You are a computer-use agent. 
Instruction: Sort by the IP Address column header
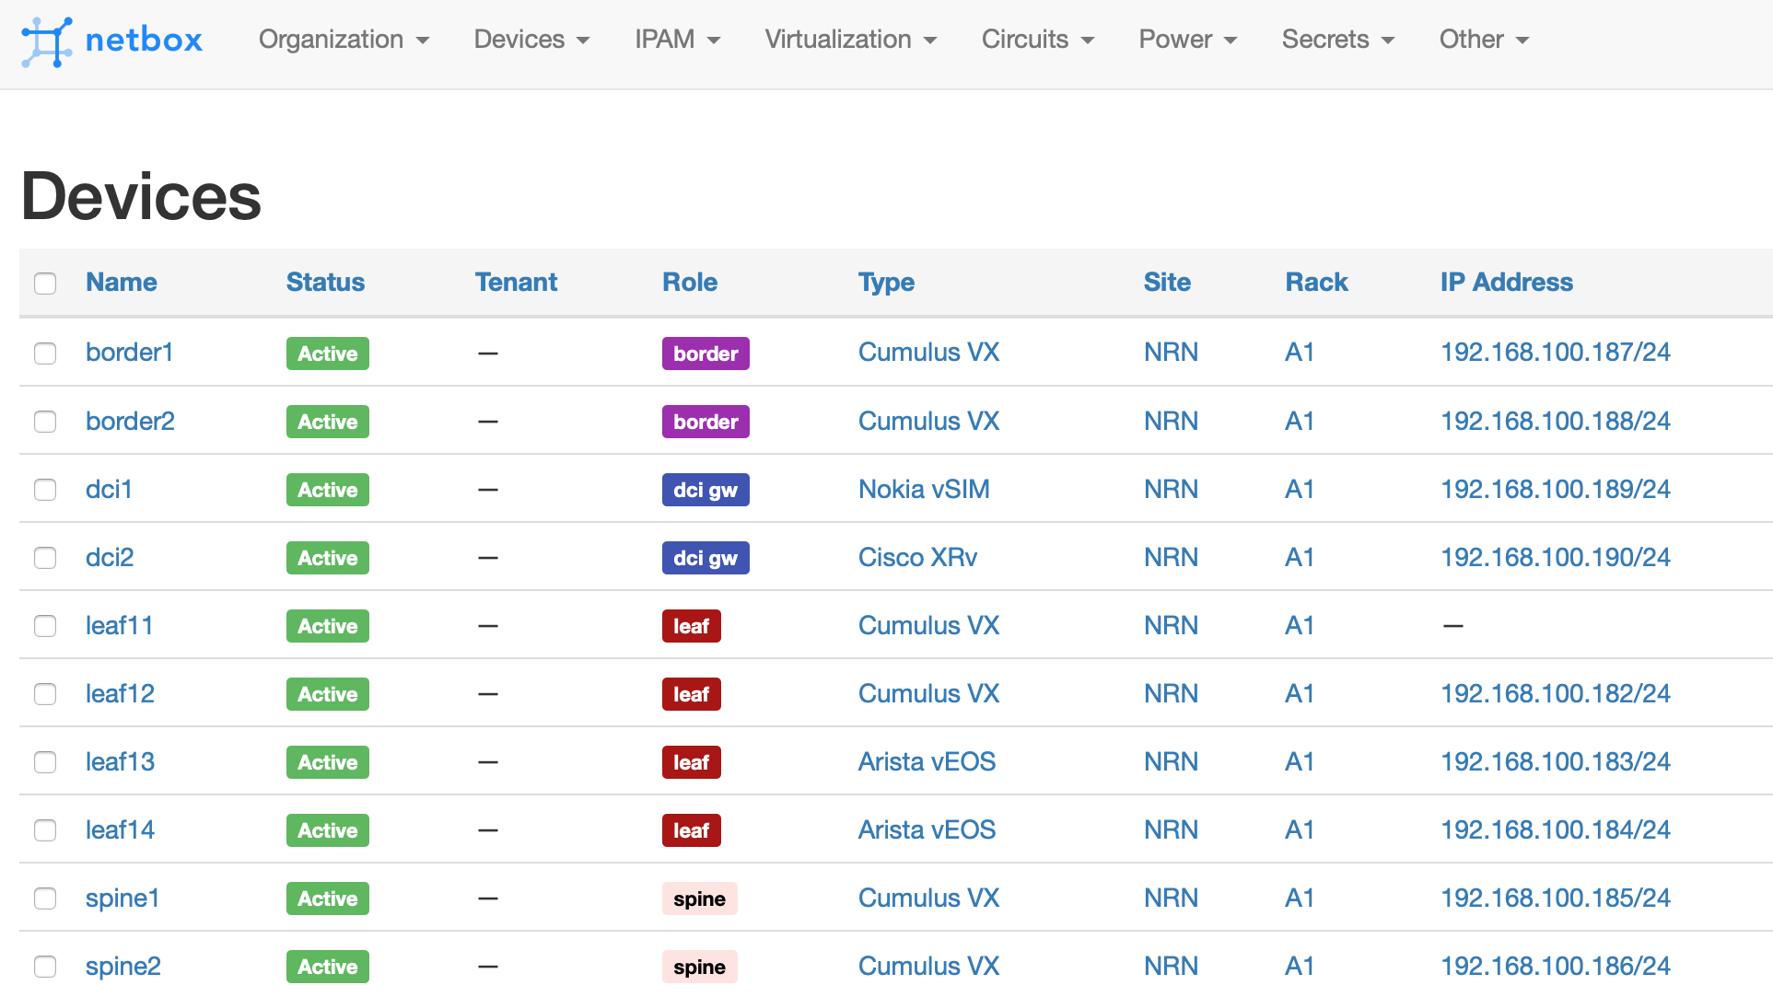[1506, 282]
